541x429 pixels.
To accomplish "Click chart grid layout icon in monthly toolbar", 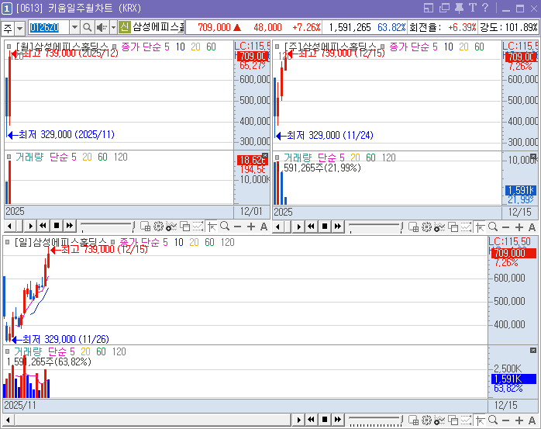I will [145, 227].
